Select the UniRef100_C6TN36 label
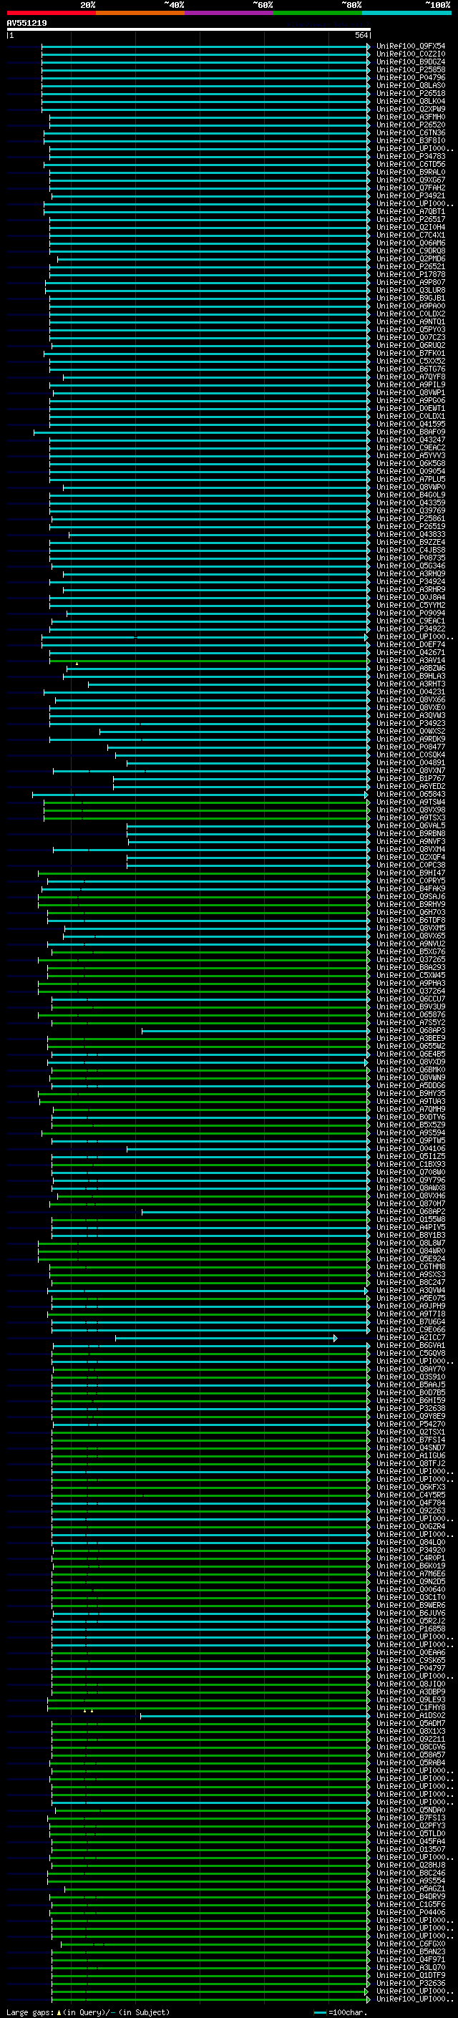 click(411, 133)
